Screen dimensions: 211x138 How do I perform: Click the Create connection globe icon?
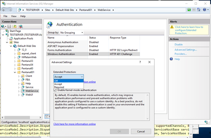click(3, 26)
